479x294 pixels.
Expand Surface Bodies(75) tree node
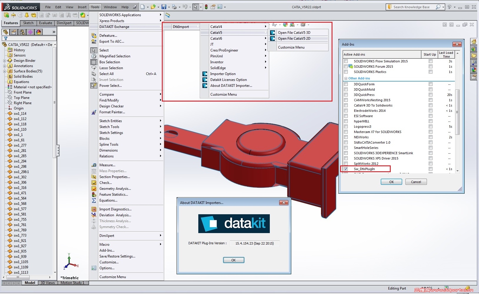point(4,71)
